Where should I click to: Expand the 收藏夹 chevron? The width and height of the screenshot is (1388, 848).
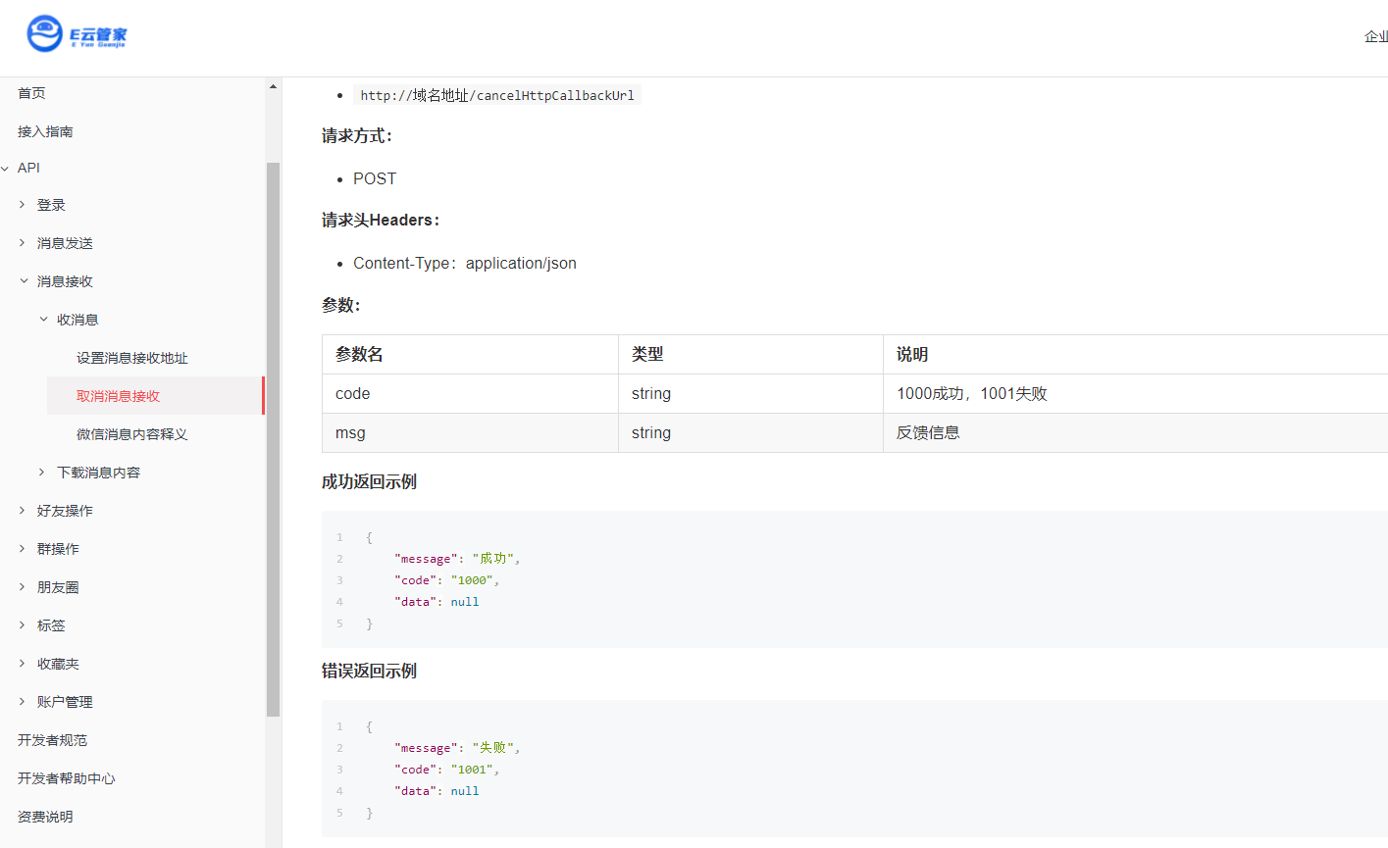23,664
